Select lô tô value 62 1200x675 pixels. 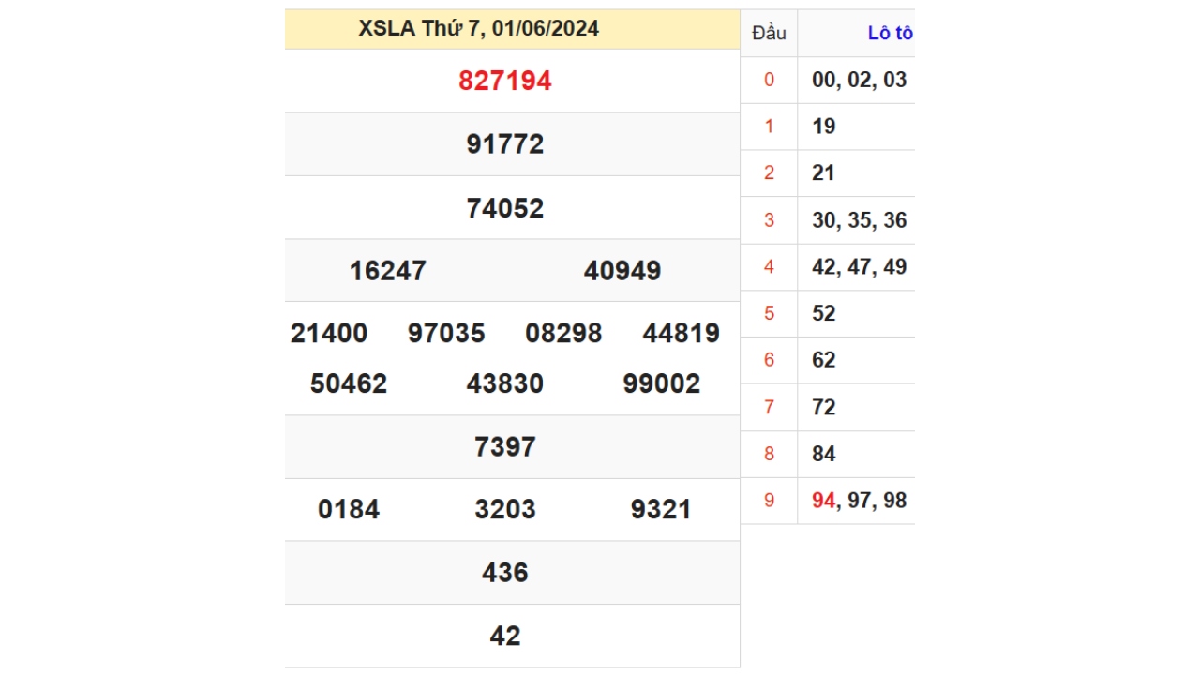pyautogui.click(x=824, y=360)
